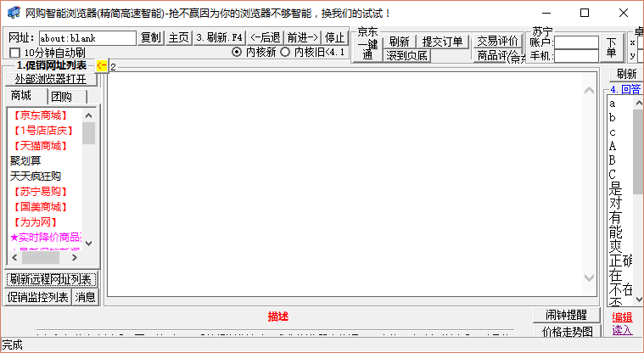Viewport: 644px width, 353px height.
Task: Open the 京东商城 entry in the list
Action: (40, 115)
